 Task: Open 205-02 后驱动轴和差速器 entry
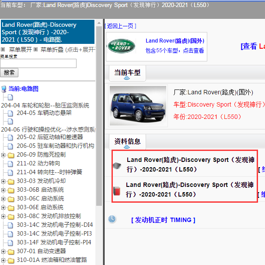pyautogui.click(x=50, y=137)
